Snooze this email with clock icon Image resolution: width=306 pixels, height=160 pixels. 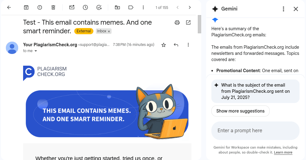pos(85,7)
